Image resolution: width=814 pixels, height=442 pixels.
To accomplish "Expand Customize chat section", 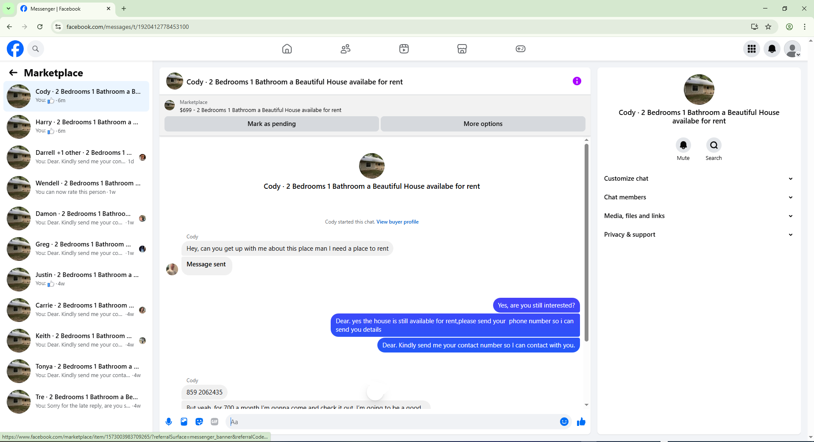I will (x=699, y=179).
